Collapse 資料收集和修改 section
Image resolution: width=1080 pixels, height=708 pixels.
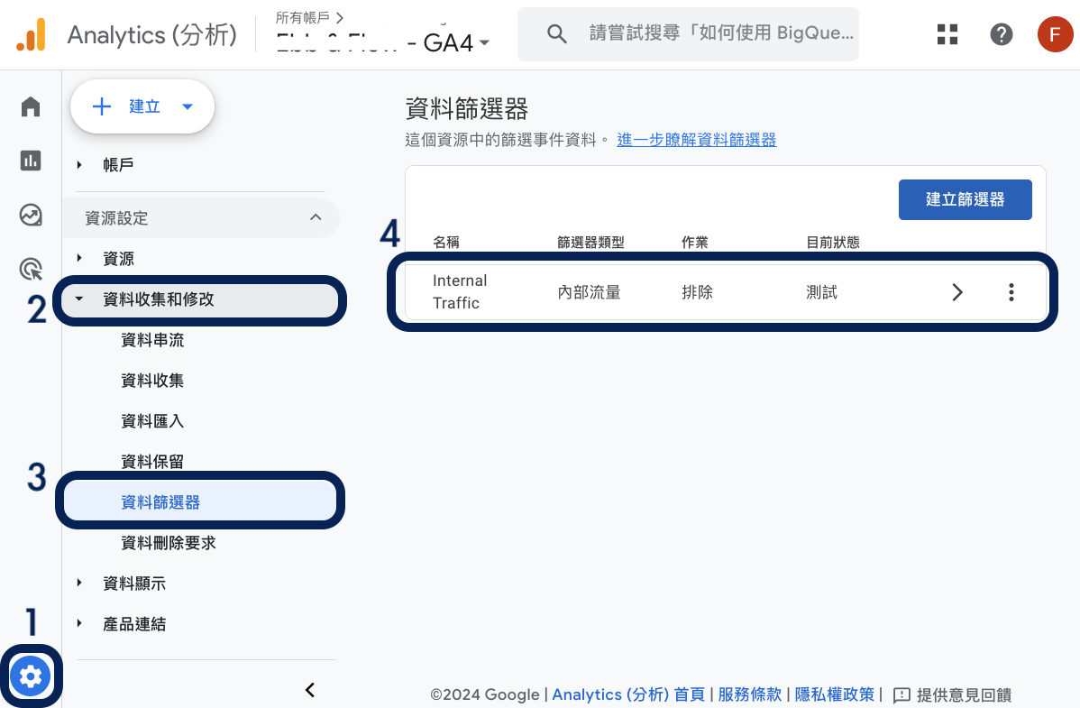click(x=79, y=299)
